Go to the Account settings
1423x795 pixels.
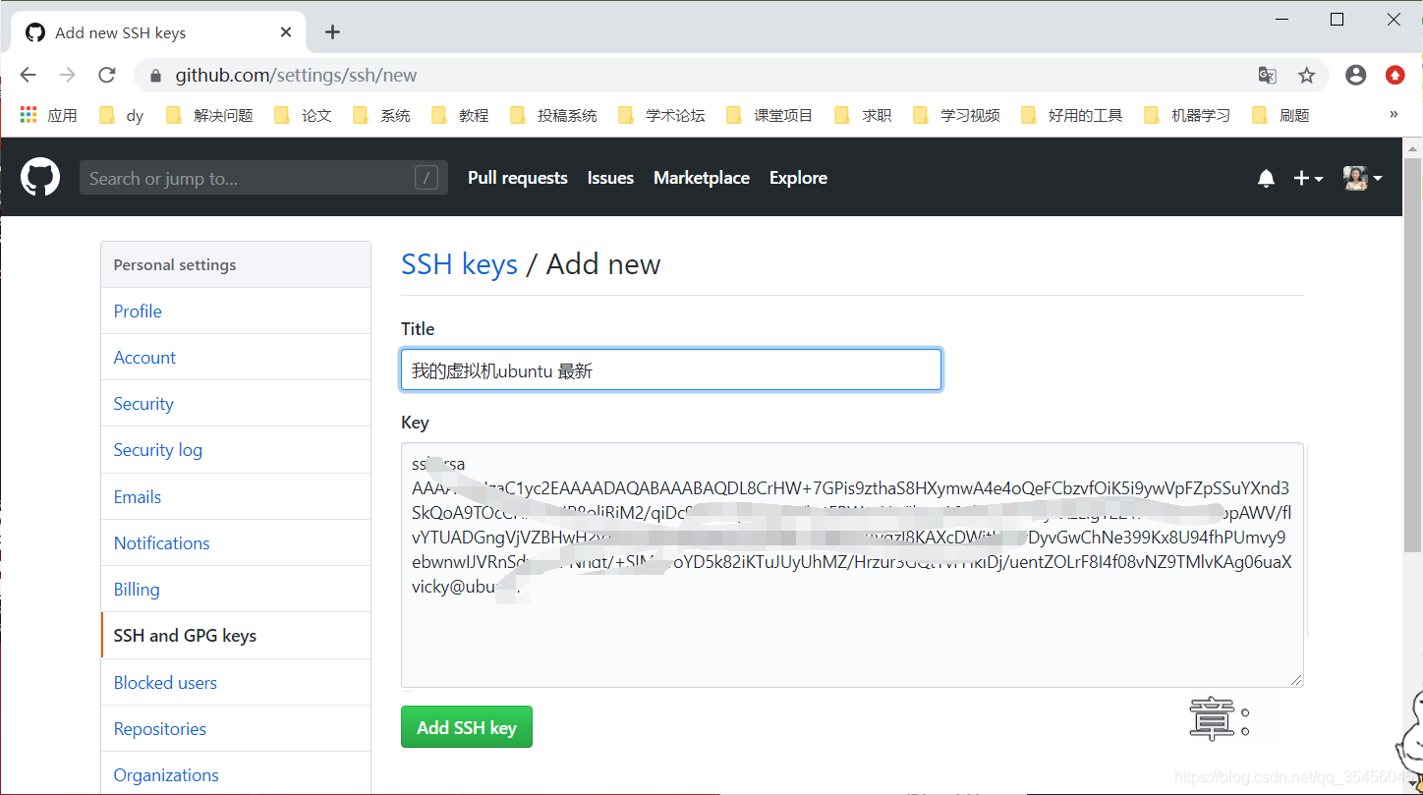[236, 358]
